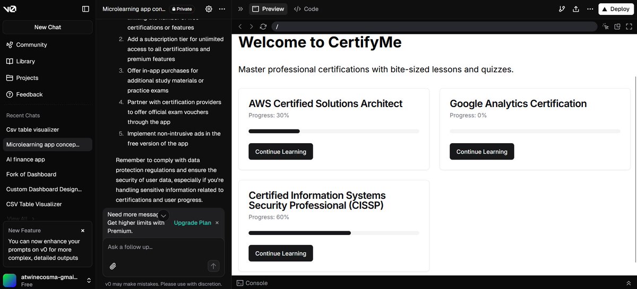637x289 pixels.
Task: Enter fullscreen preview mode
Action: tap(629, 27)
